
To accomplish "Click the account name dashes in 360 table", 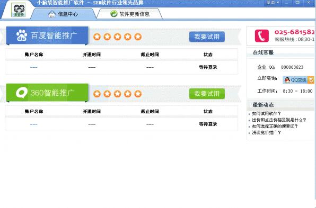I will (33, 124).
